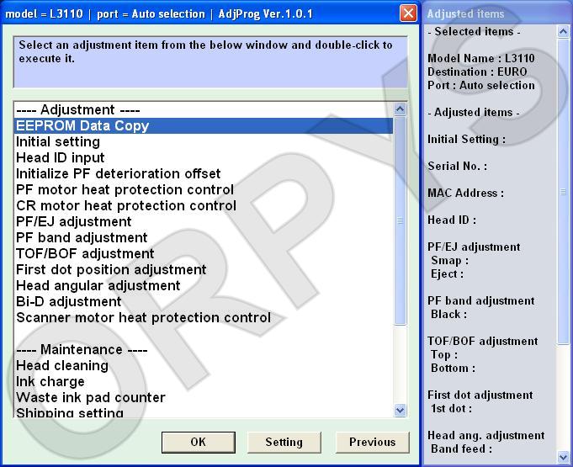Click the Black label under PF band adjustment

click(448, 314)
